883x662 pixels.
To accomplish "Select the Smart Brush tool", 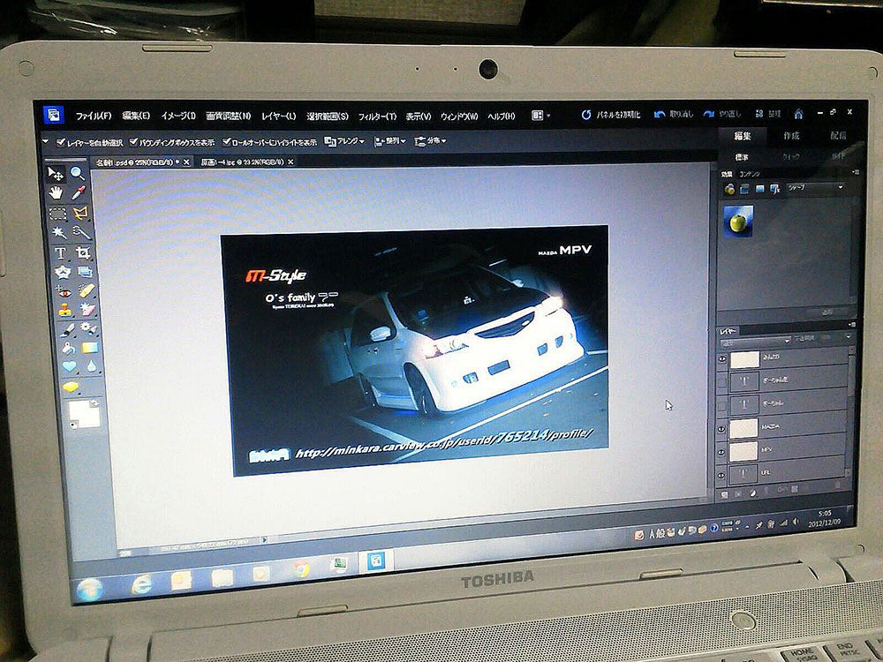I will [x=89, y=327].
